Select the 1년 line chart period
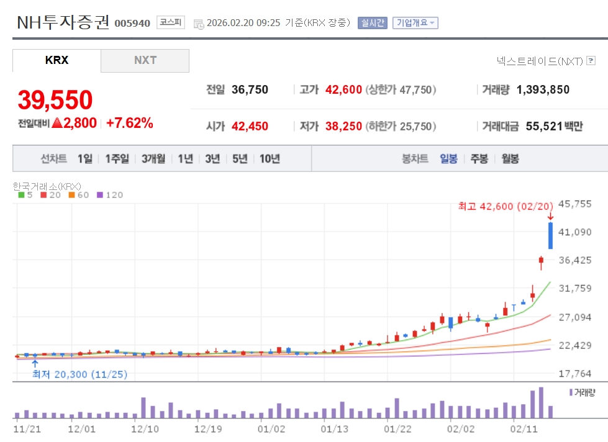Viewport: 608px width, 442px height. point(185,158)
